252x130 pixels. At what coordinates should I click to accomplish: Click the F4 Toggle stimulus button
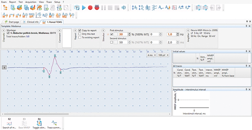tap(40, 123)
